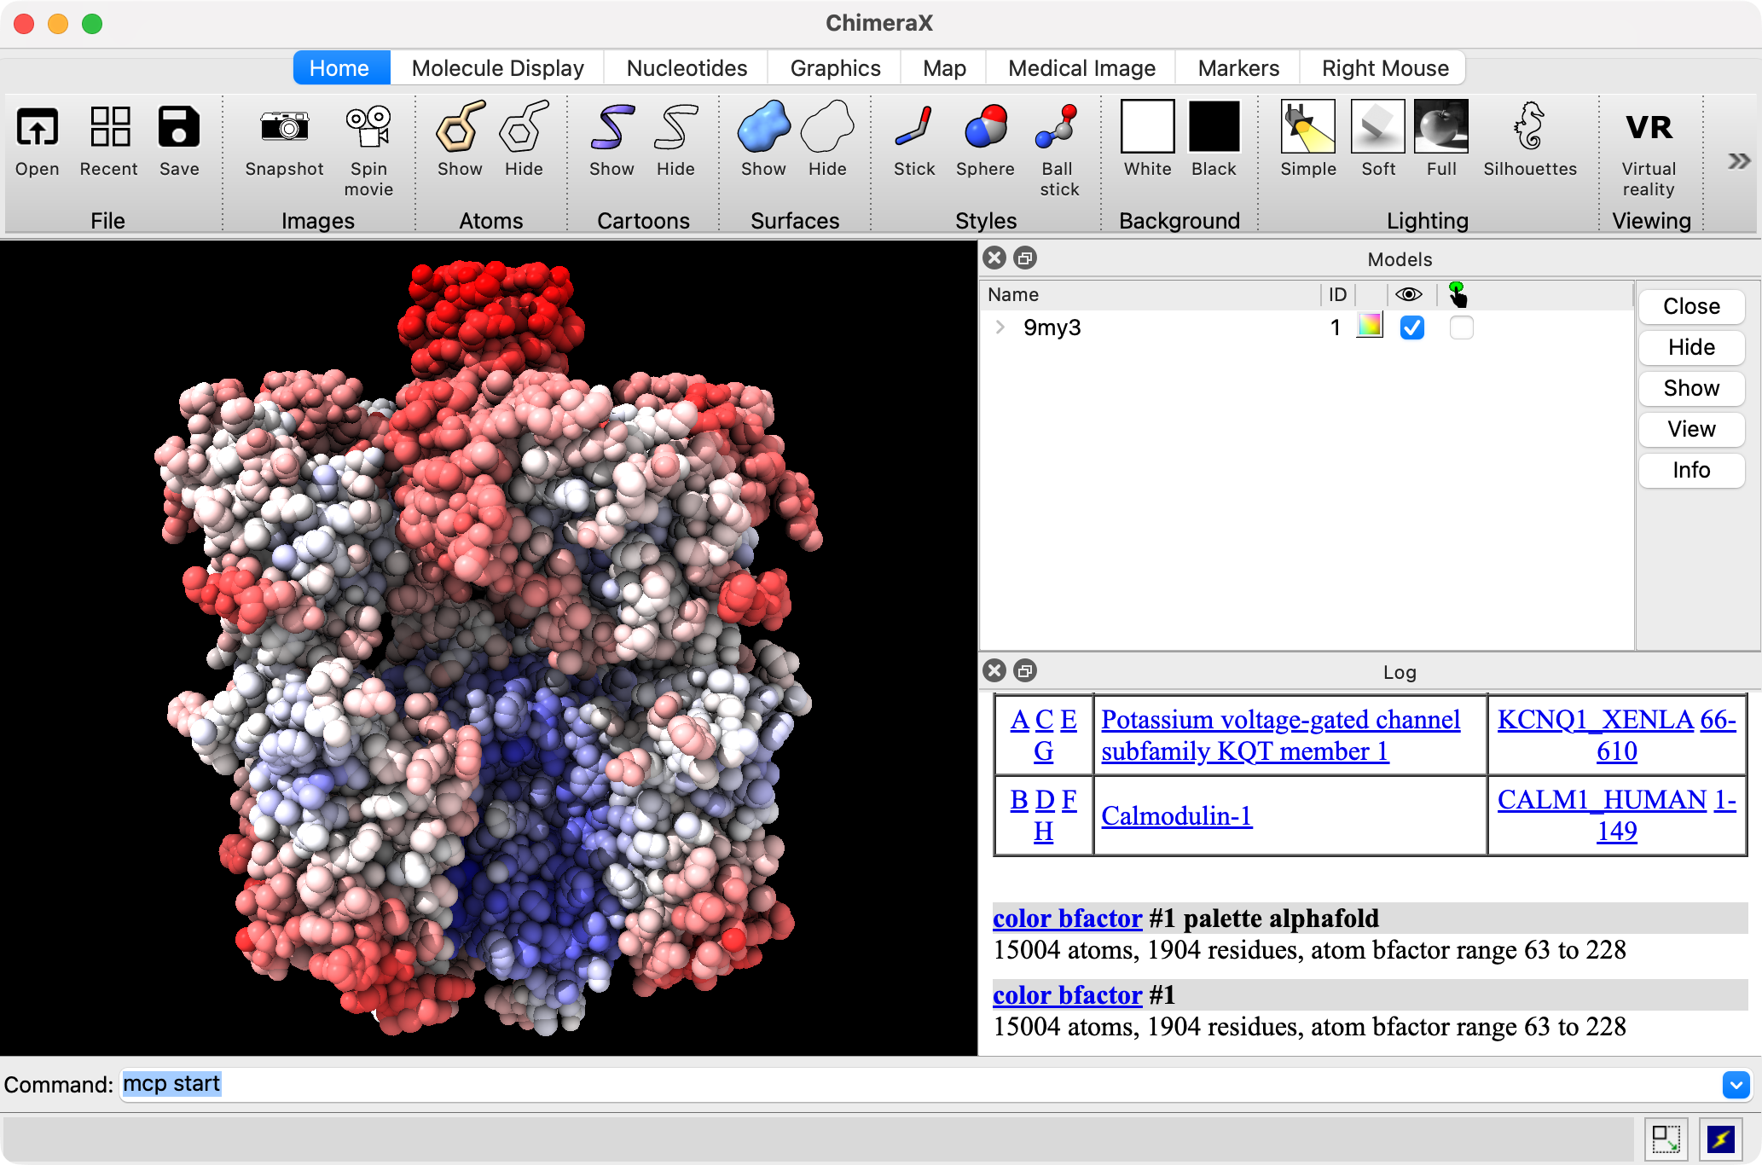Viewport: 1762px width, 1165px height.
Task: Expand the toolbar overflow chevron
Action: pyautogui.click(x=1738, y=161)
